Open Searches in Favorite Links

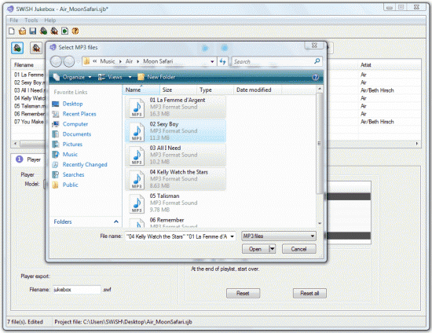point(73,174)
